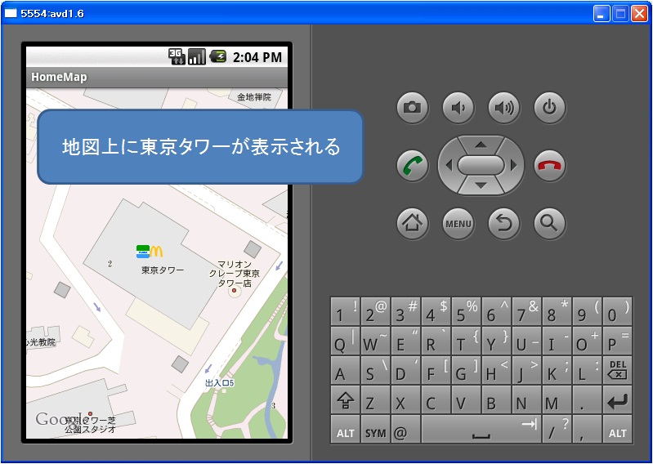
Task: Click the red end call button
Action: pos(550,166)
